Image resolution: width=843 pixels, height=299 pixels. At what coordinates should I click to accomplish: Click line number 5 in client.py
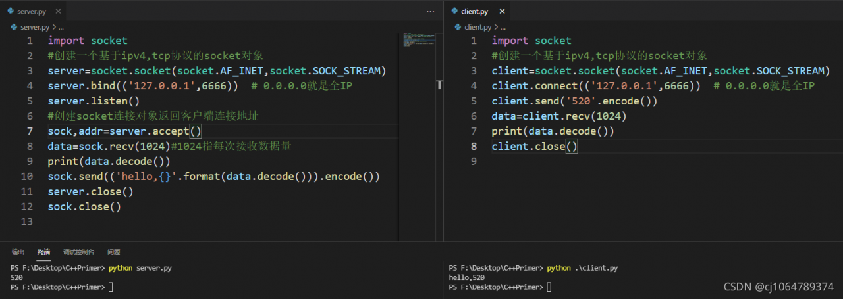coord(474,101)
